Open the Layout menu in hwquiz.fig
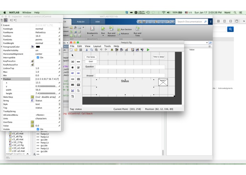Image resolution: width=246 pixels, height=175 pixels. 97,46
